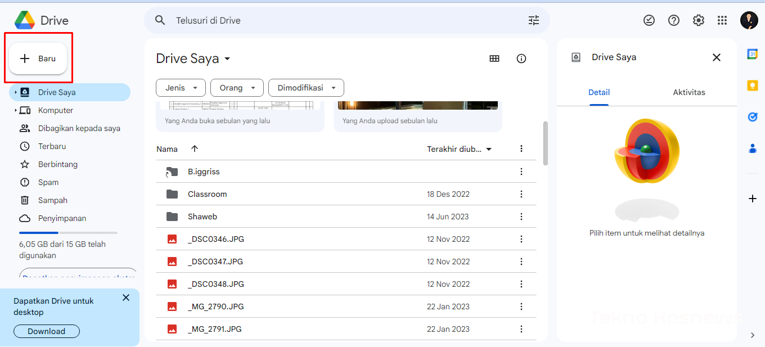Switch to the Aktivitas tab

(x=688, y=92)
